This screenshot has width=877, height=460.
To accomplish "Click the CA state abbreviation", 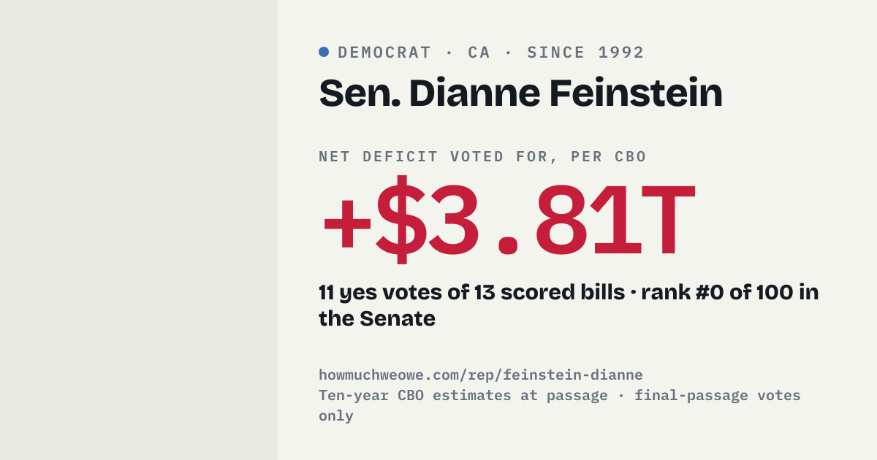I will (x=479, y=53).
